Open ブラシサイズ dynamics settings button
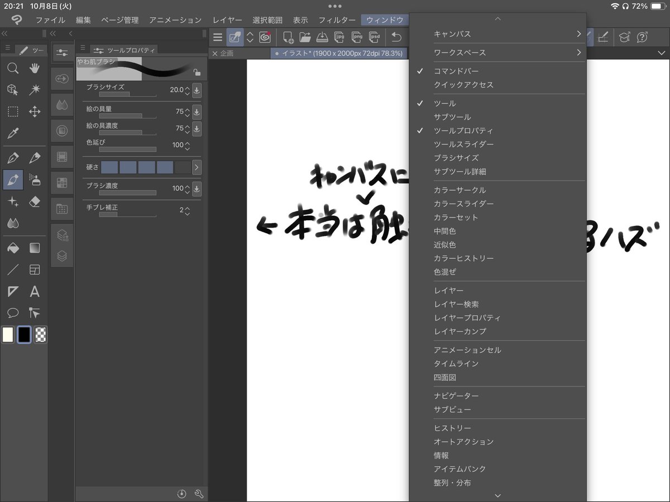Viewport: 670px width, 502px height. (197, 90)
